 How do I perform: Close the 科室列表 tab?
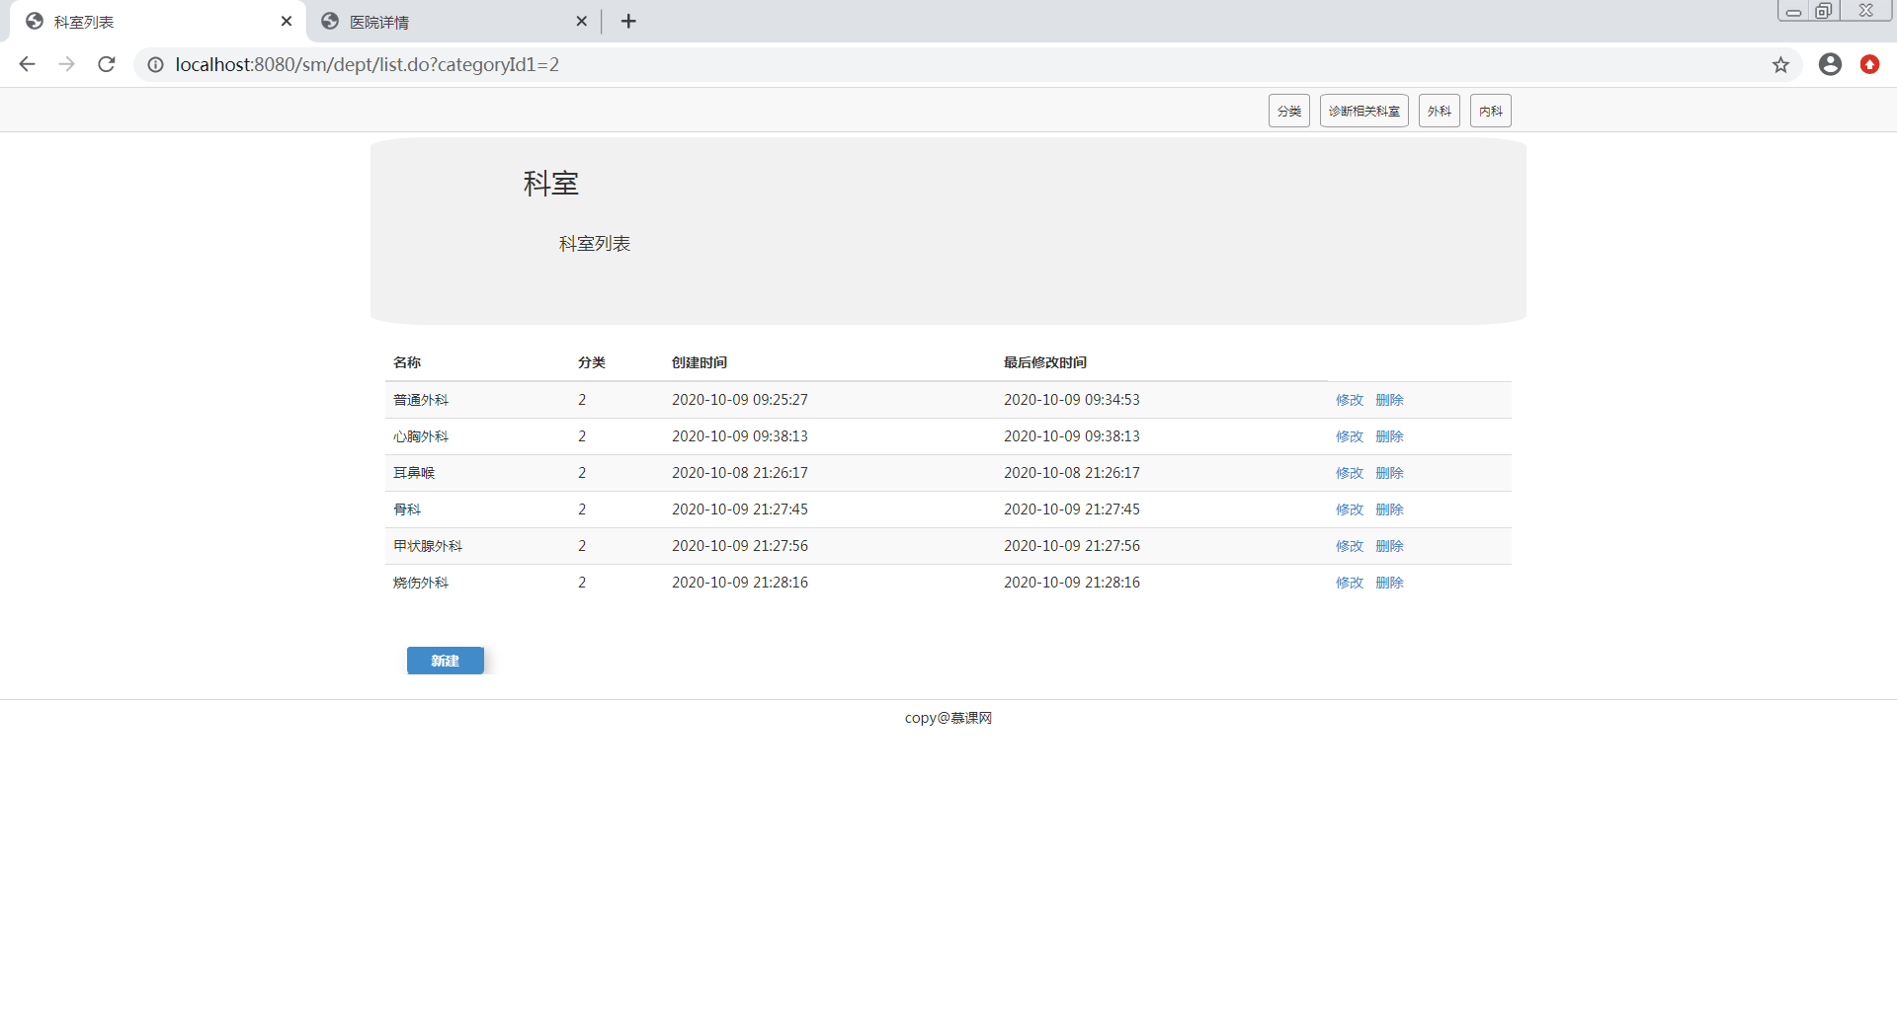point(287,21)
